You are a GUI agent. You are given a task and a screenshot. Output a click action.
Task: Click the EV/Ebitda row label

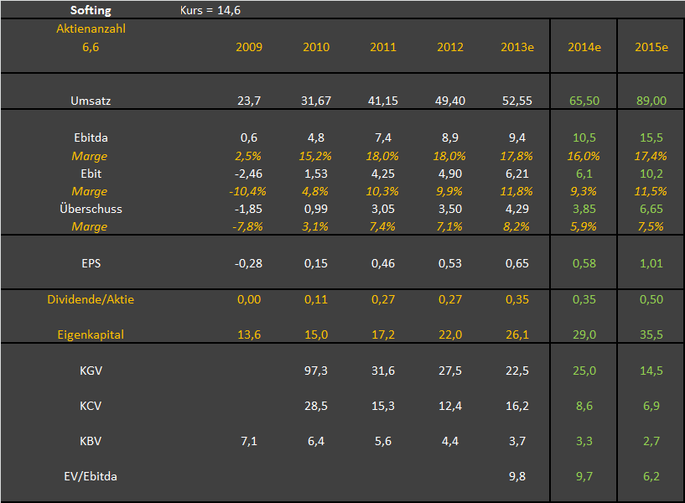[90, 476]
